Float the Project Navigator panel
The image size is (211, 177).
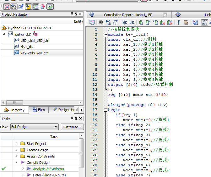coord(76,14)
